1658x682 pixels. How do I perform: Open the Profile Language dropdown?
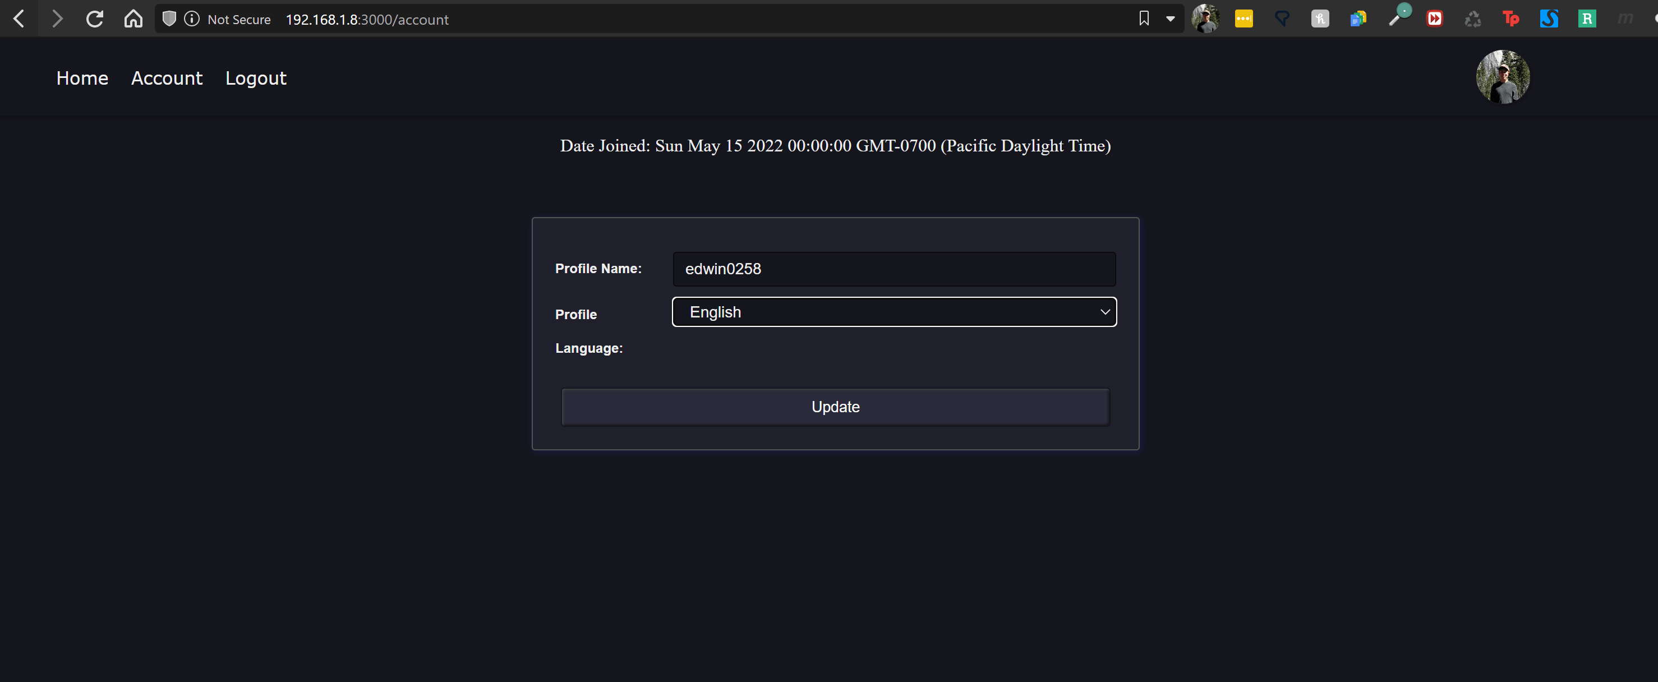(894, 312)
